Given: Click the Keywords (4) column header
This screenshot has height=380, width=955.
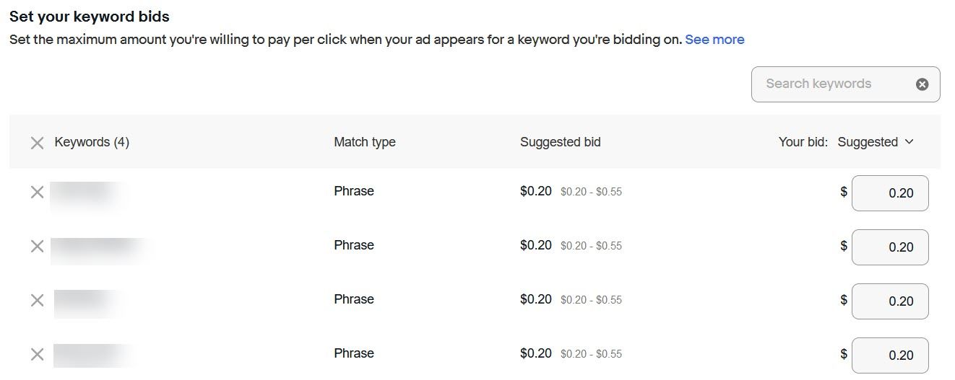Looking at the screenshot, I should pos(92,142).
